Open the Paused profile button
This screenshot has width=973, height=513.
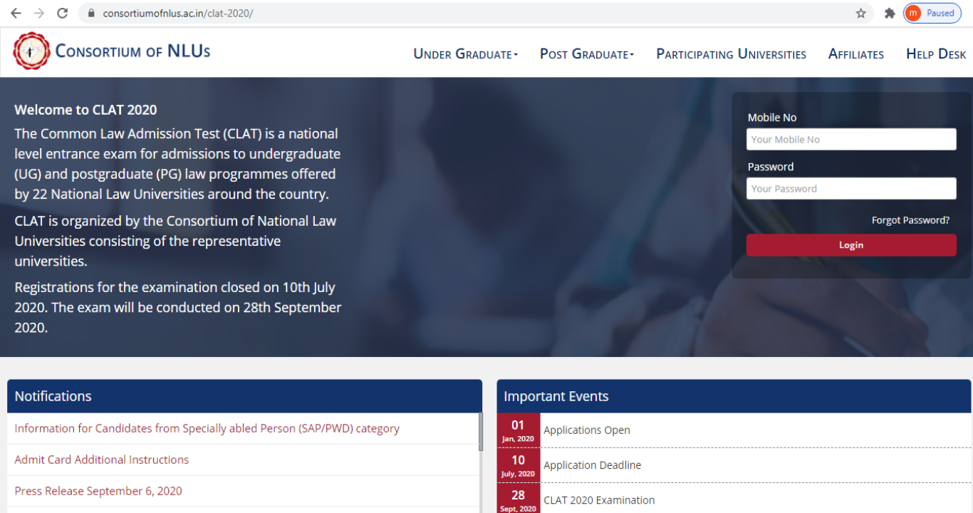pos(932,13)
